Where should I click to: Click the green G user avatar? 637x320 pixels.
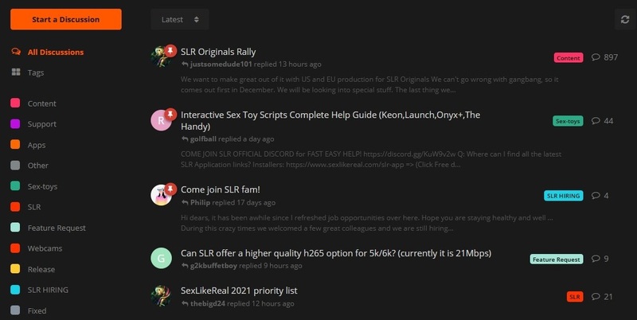tap(162, 258)
